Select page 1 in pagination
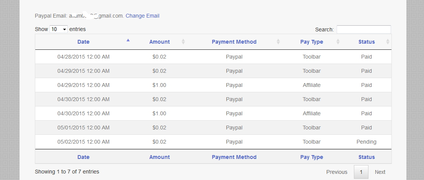Screen dimensions: 424x180 click(361, 172)
